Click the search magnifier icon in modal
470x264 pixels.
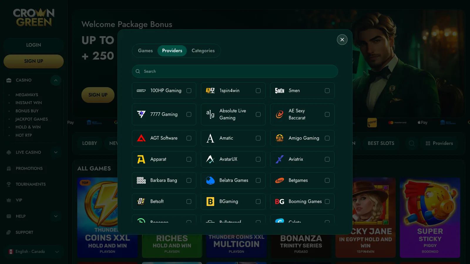click(138, 71)
